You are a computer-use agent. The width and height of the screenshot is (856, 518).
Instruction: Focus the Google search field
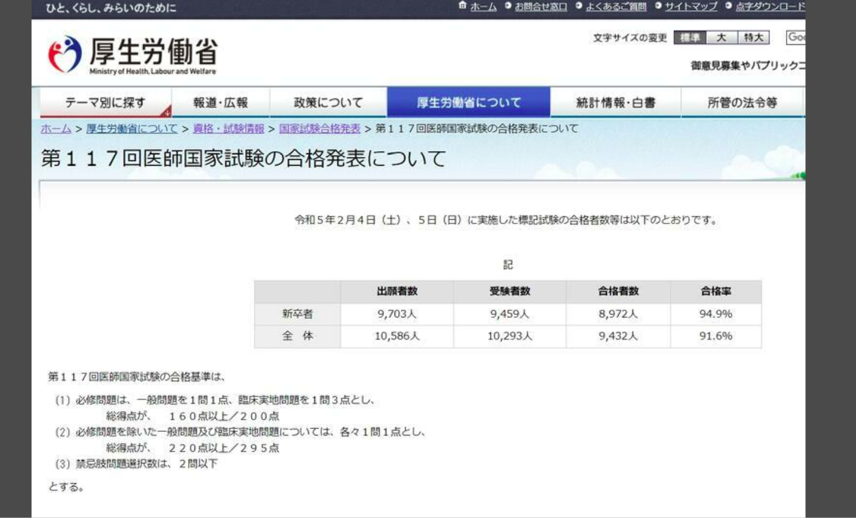795,37
